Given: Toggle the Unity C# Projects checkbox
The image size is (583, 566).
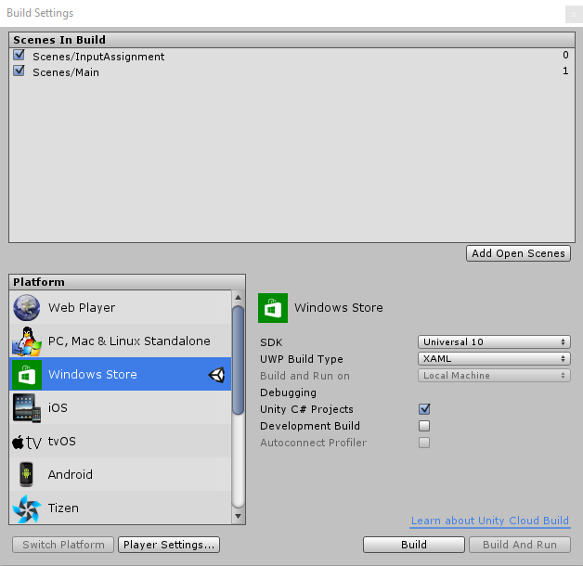Looking at the screenshot, I should click(x=424, y=409).
